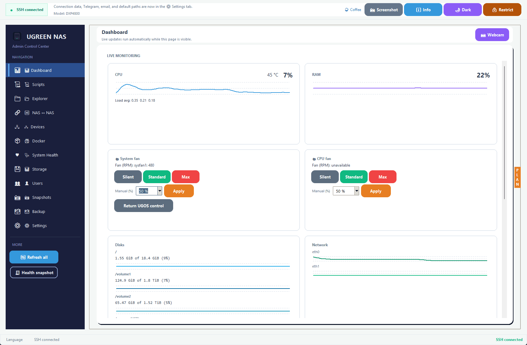Click the CPU fan status dot icon

point(314,159)
